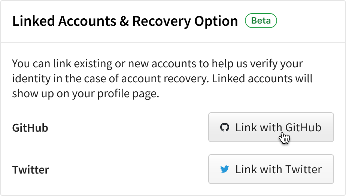The height and width of the screenshot is (196, 346).
Task: Click the "Link with GitHub" button text
Action: point(278,128)
